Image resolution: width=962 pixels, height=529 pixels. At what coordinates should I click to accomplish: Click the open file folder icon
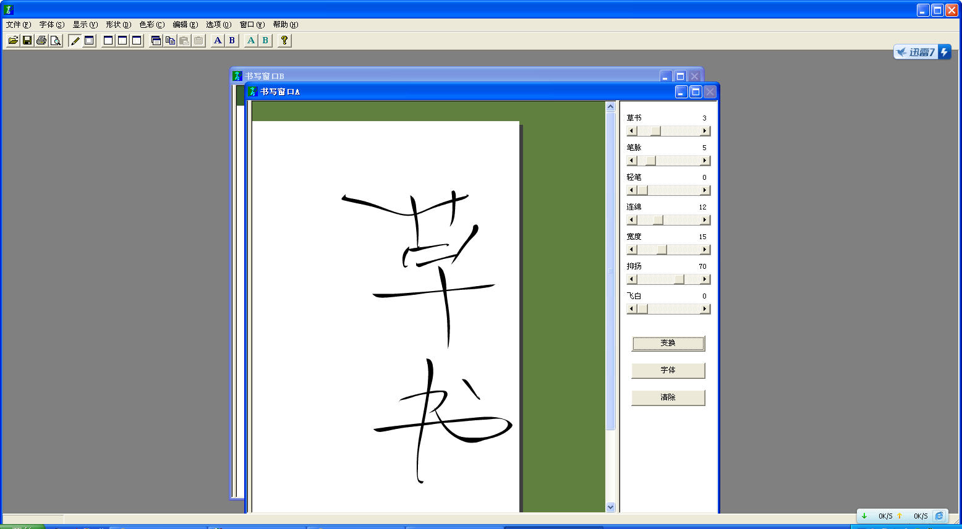click(x=13, y=41)
